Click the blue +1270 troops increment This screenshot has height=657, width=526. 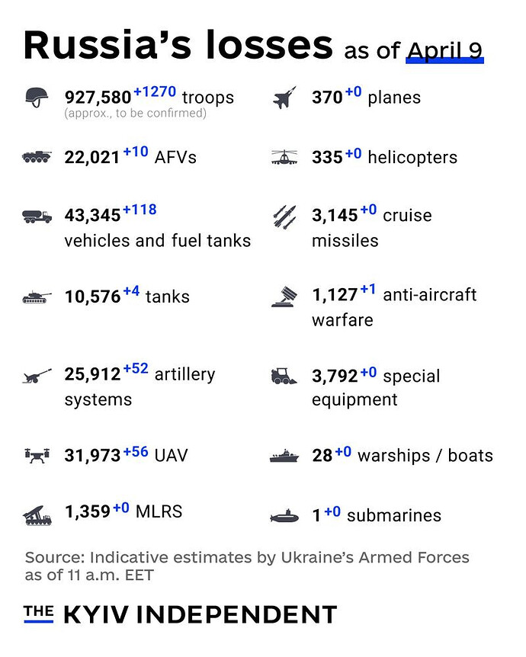click(155, 93)
